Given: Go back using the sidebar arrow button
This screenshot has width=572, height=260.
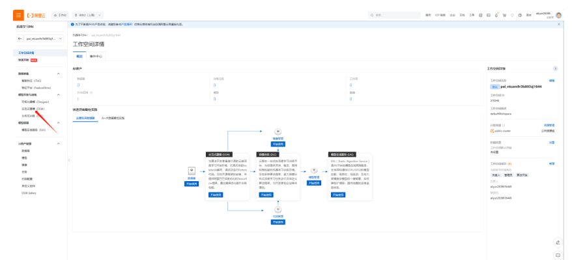Looking at the screenshot, I should (x=20, y=38).
